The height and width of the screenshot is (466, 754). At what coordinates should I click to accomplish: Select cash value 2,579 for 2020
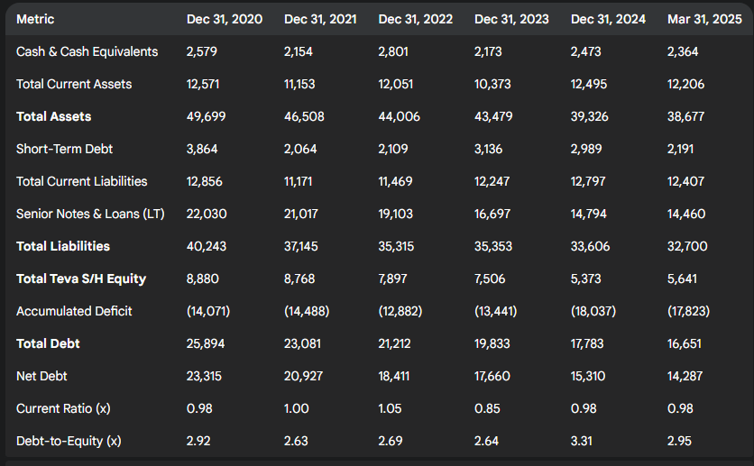(202, 51)
